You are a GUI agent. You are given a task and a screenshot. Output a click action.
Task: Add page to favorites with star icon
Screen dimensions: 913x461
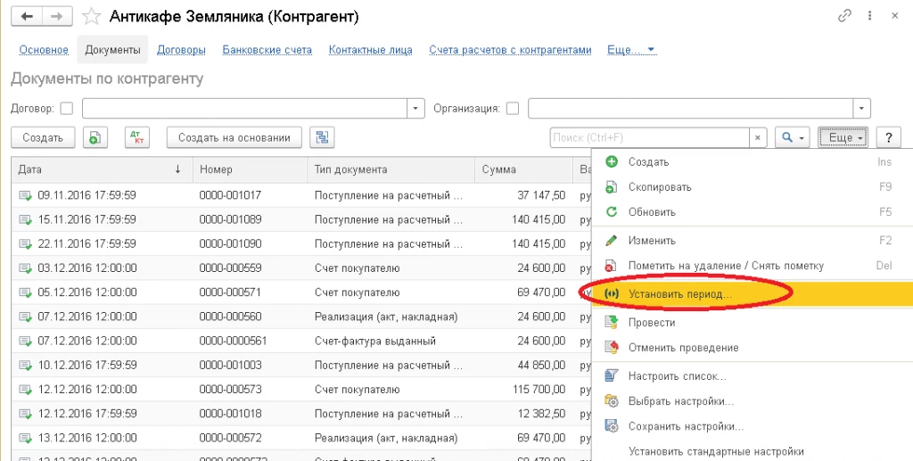92,16
